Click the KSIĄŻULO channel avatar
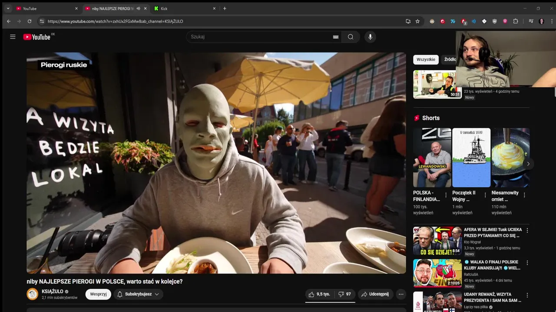The height and width of the screenshot is (312, 556). (33, 294)
